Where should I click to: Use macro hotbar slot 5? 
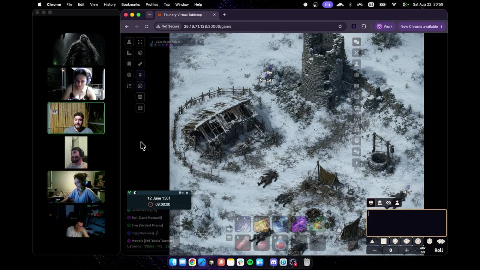pos(318,225)
